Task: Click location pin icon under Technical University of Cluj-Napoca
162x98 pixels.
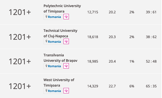Action: click(46, 41)
